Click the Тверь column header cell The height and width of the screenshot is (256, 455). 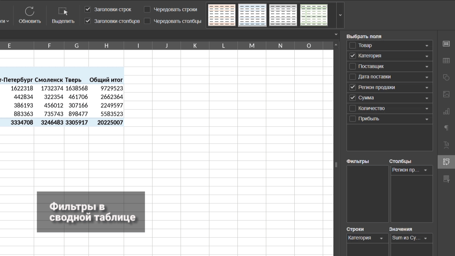[x=76, y=80]
